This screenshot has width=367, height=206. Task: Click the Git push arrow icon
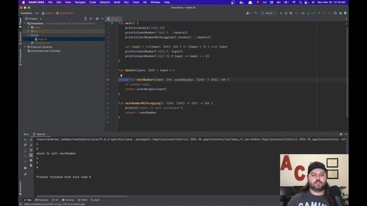pos(319,13)
